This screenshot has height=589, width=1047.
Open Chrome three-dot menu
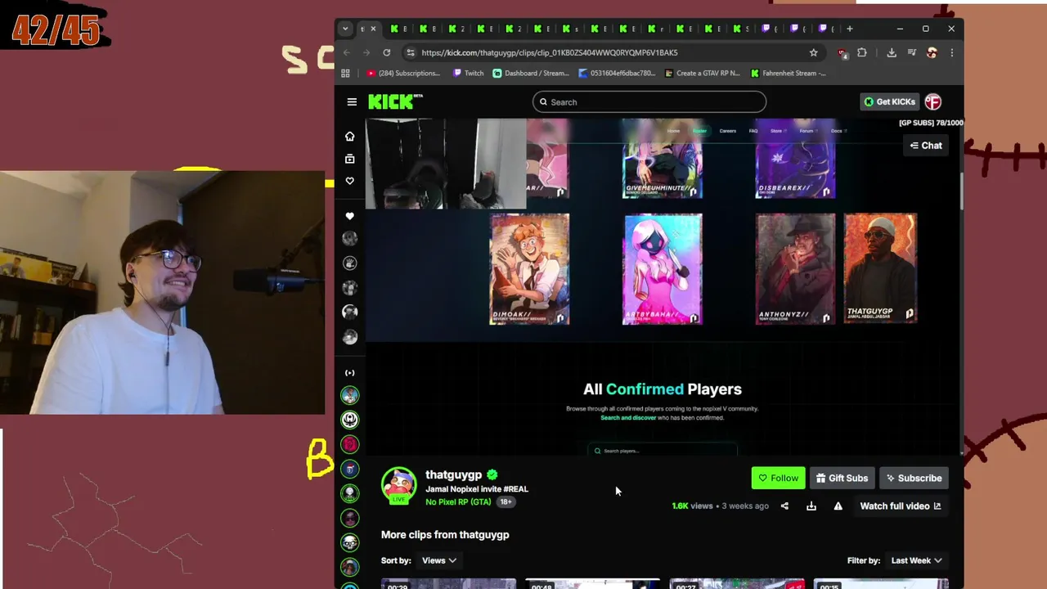click(x=951, y=52)
